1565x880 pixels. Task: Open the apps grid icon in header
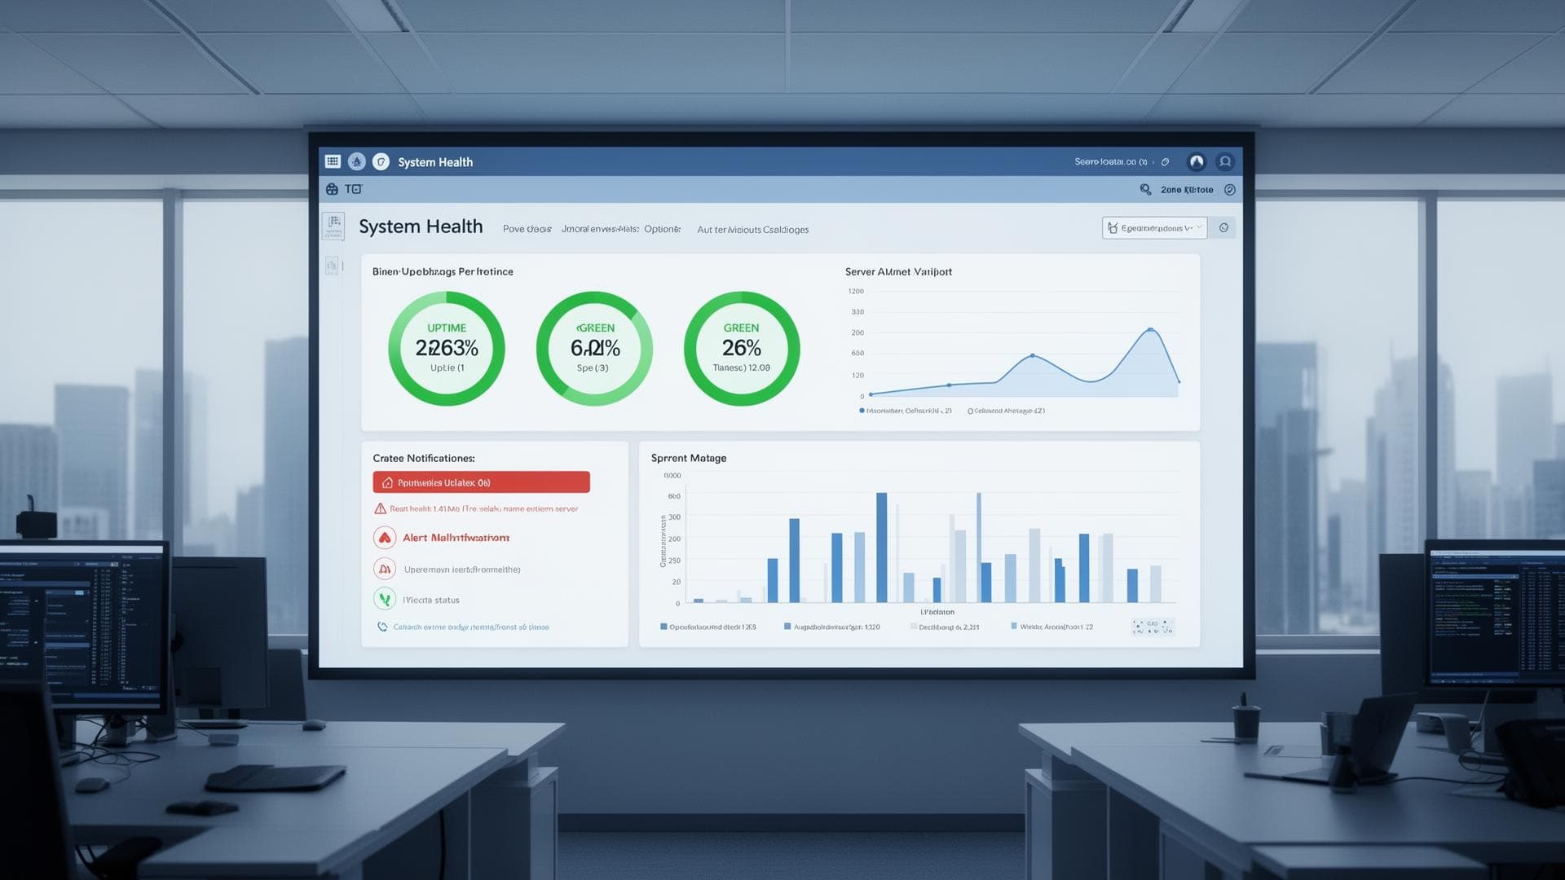(x=333, y=161)
